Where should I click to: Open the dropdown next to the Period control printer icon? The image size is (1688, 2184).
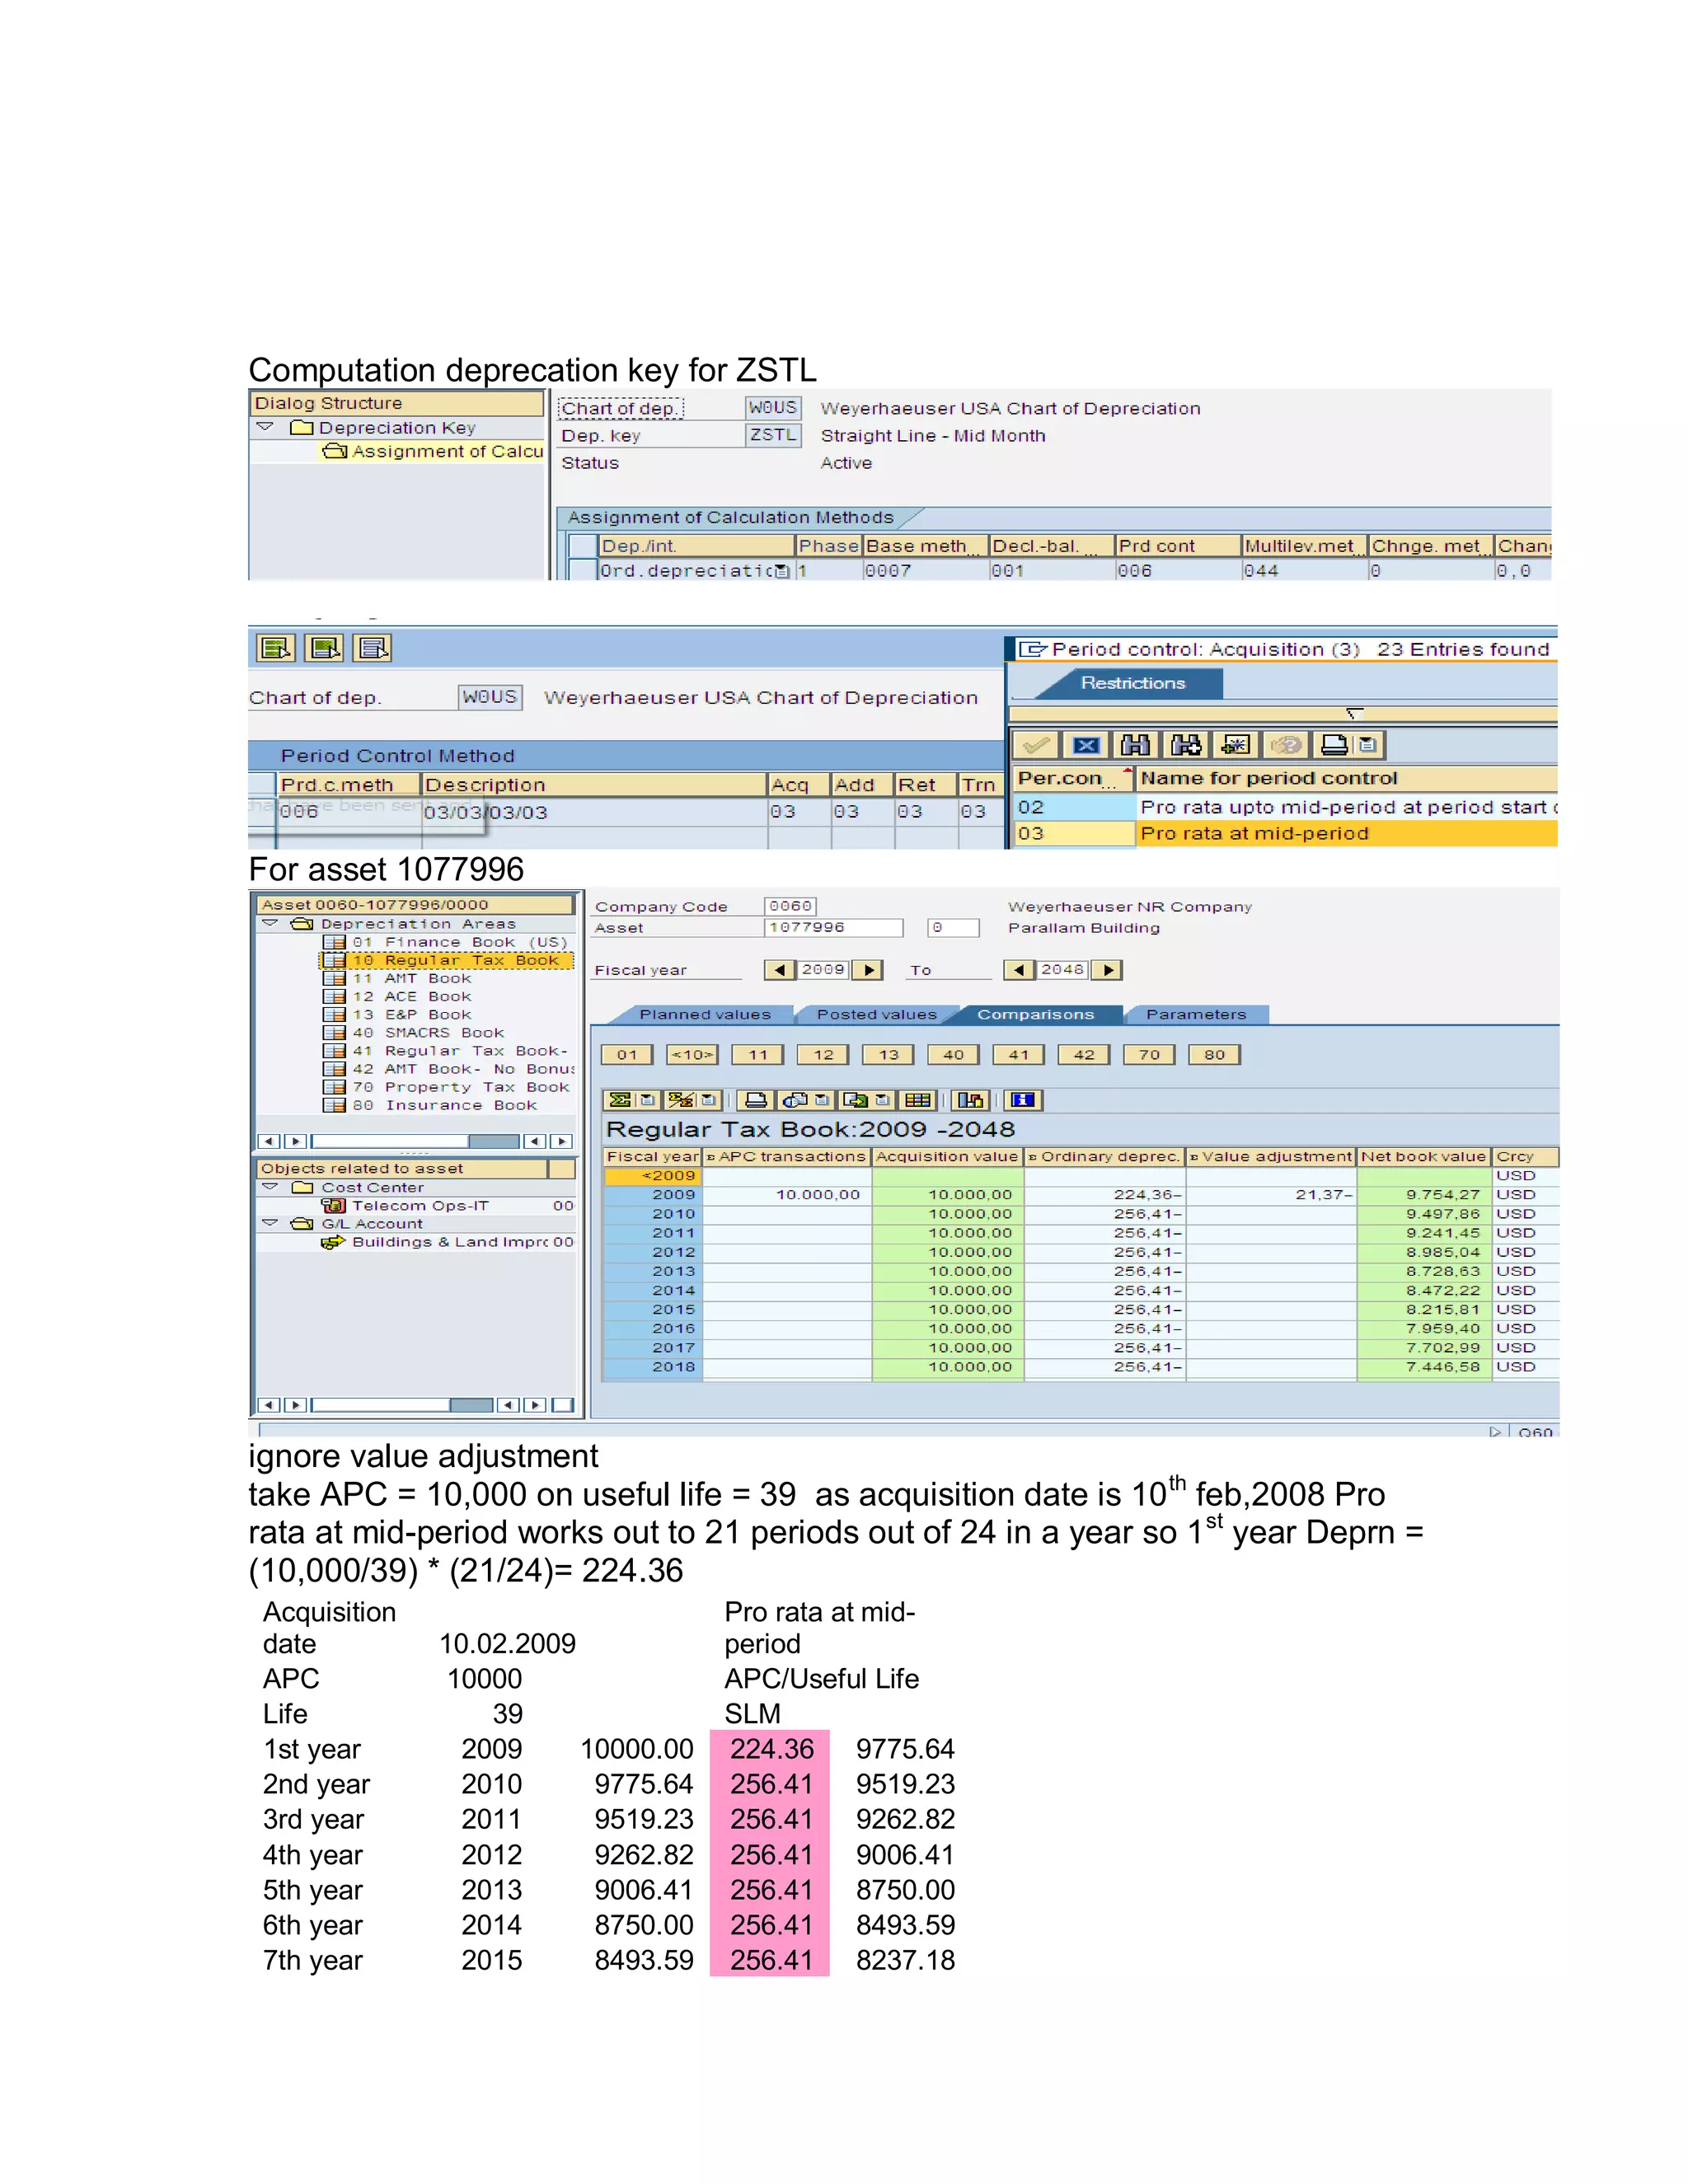coord(1367,745)
